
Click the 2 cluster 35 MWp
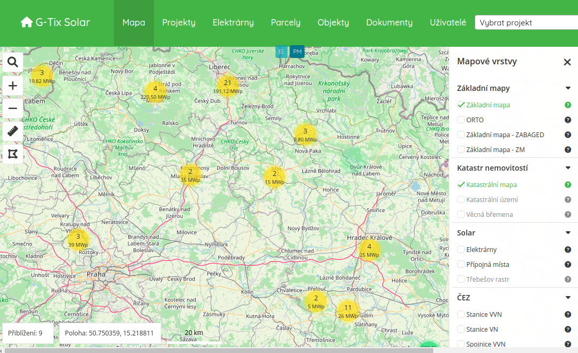point(190,175)
